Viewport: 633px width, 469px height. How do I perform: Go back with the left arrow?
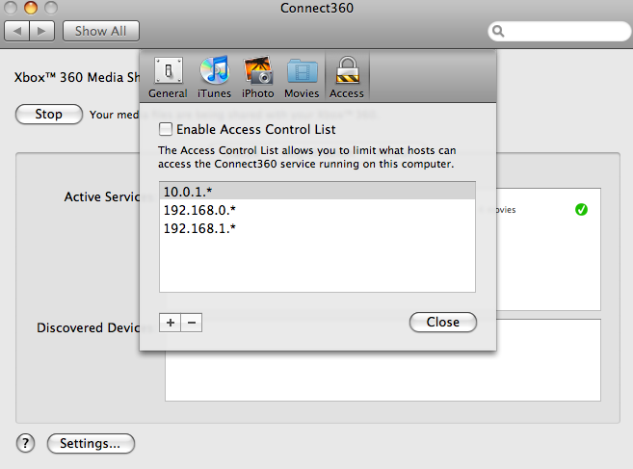coord(16,31)
